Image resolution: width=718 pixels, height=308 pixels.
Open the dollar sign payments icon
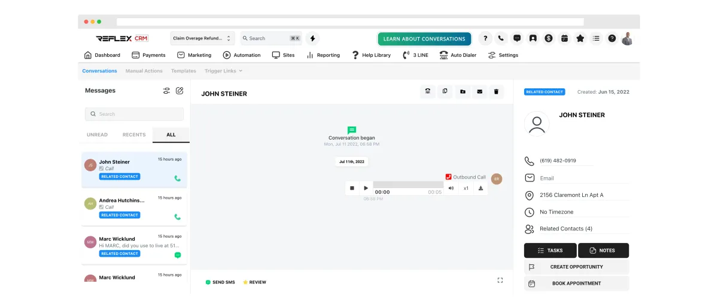click(x=549, y=38)
